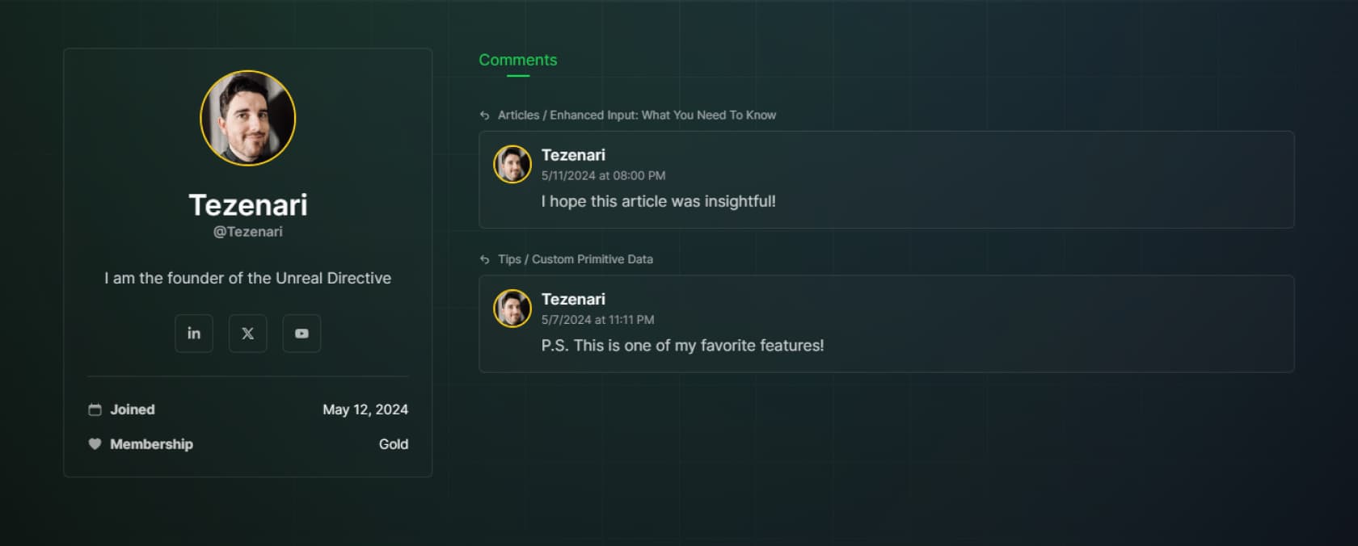Select Tezenari's avatar on the first comment
This screenshot has width=1358, height=546.
pos(512,164)
